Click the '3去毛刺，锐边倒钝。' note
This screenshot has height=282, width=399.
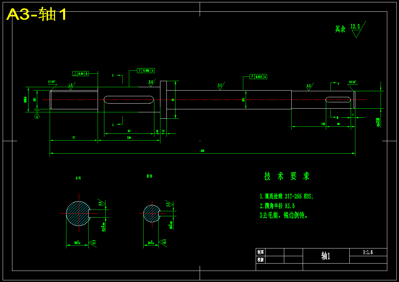pyautogui.click(x=284, y=215)
